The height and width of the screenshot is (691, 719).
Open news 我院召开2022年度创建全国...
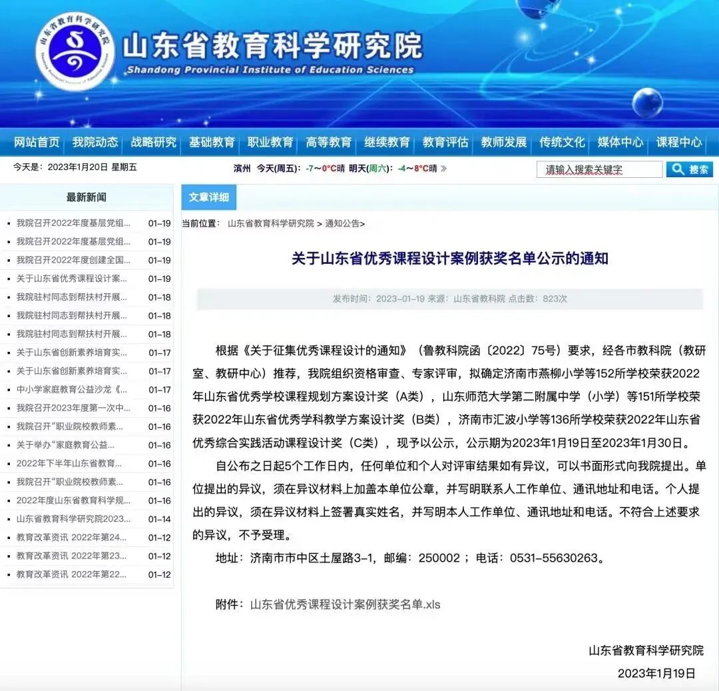click(73, 260)
